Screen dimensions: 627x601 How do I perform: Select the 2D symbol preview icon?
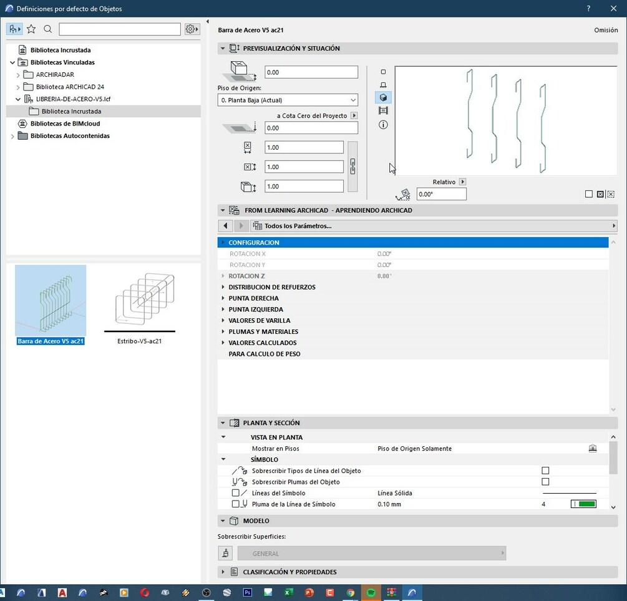383,72
